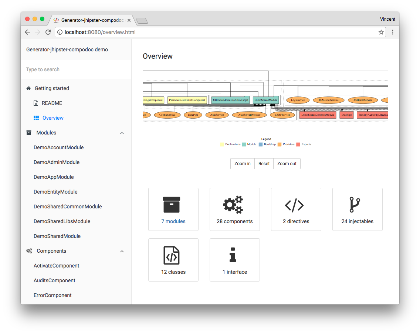Click the Components gears icon in sidebar
The image size is (420, 334).
(x=29, y=251)
